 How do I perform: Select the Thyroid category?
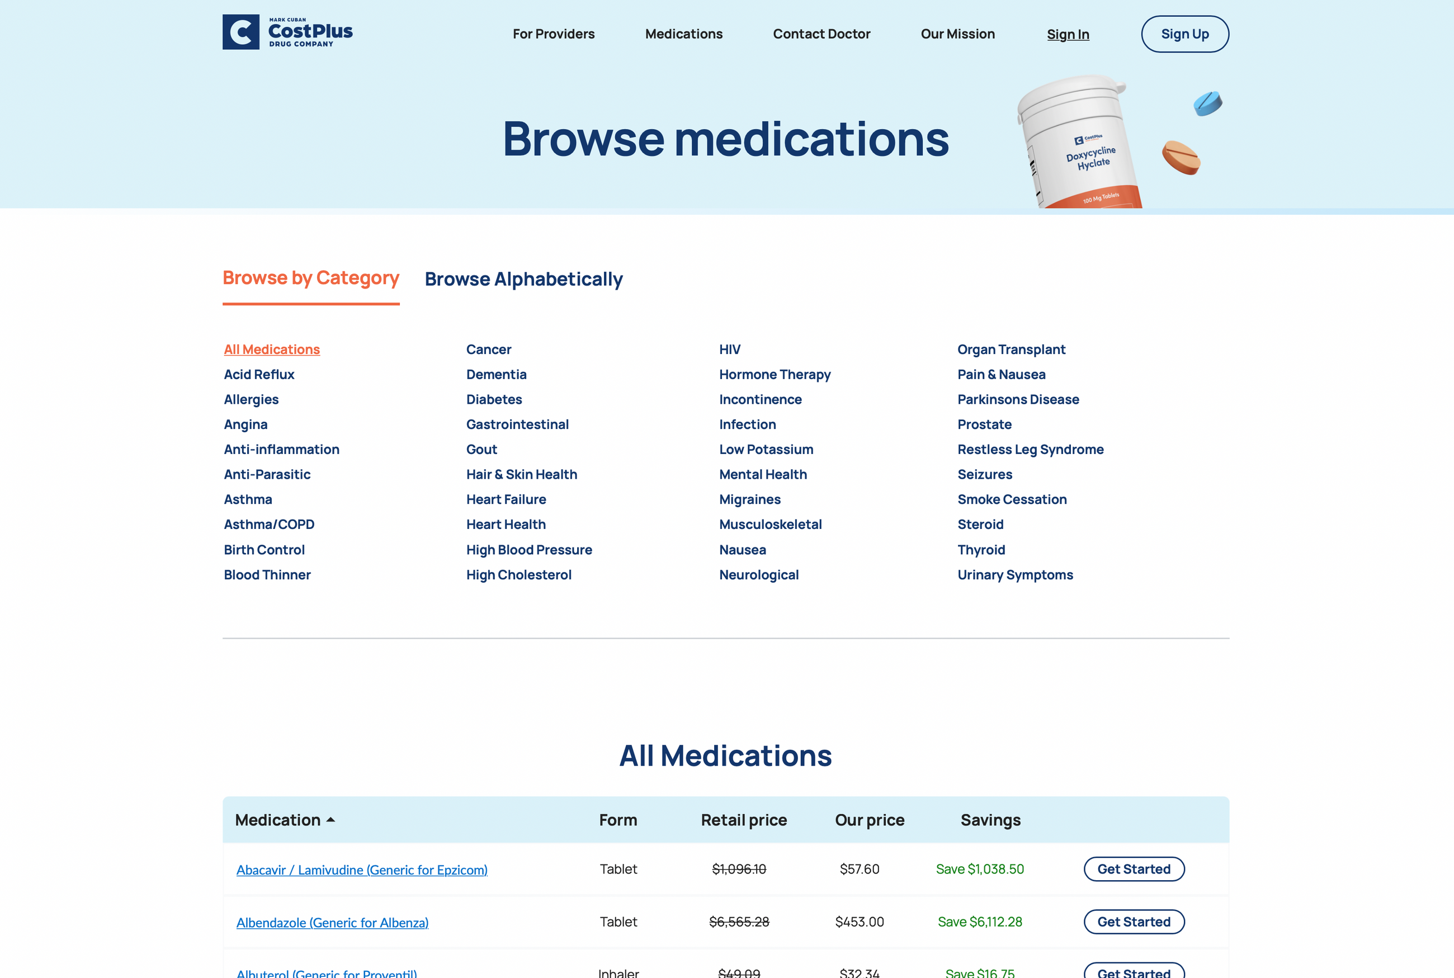pyautogui.click(x=980, y=550)
